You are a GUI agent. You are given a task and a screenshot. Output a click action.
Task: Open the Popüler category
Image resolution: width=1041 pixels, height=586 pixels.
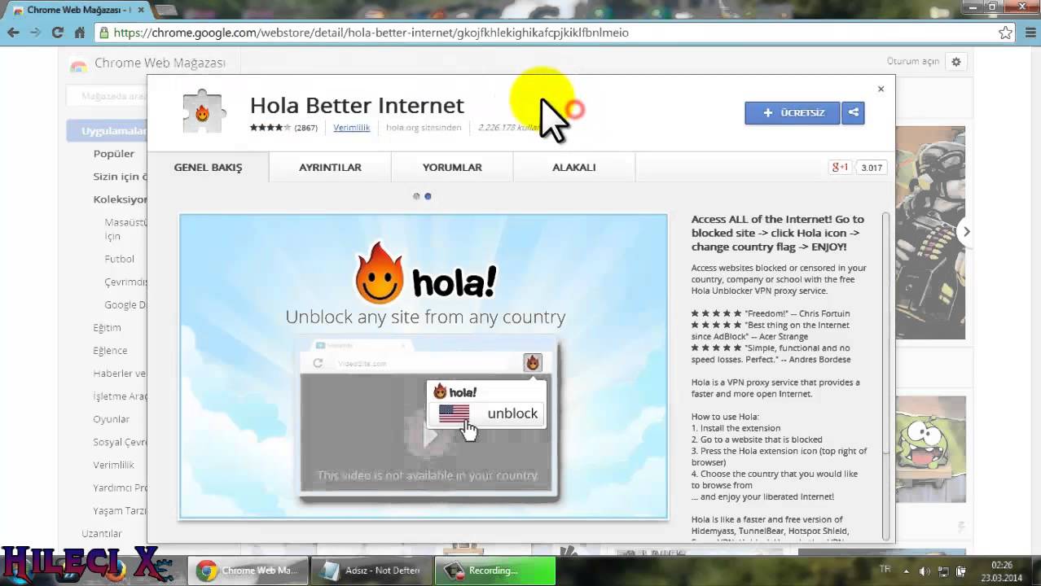pos(113,153)
